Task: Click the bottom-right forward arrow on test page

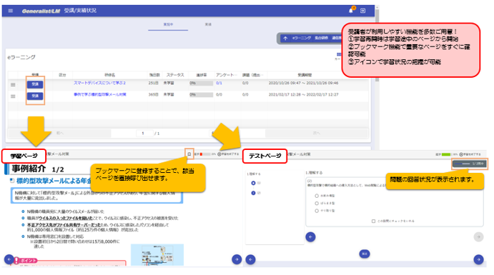Action: click(x=478, y=259)
